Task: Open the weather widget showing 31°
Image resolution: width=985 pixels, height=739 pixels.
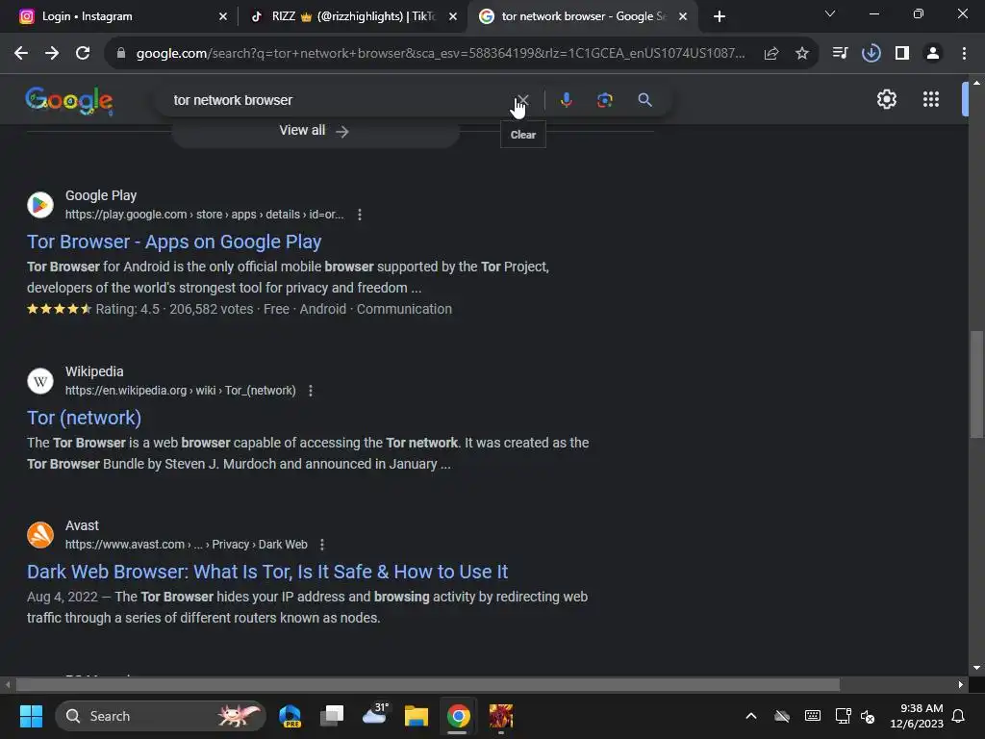Action: coord(375,715)
